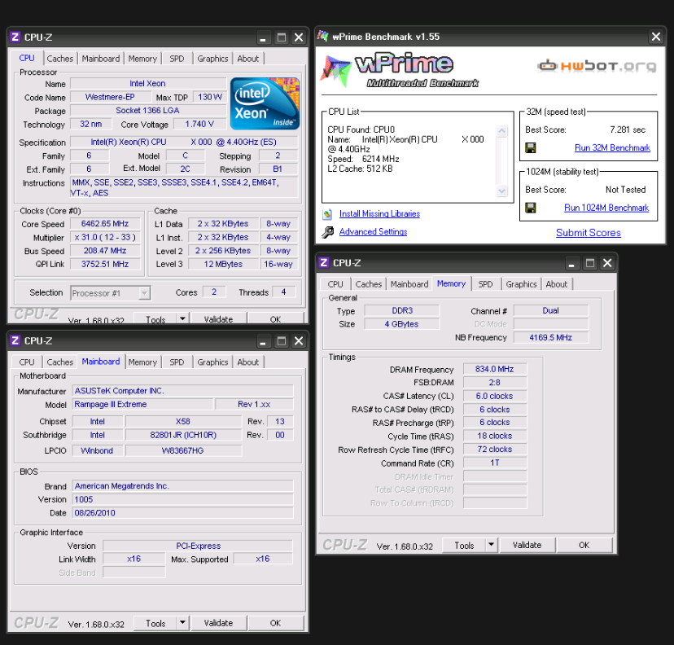674x645 pixels.
Task: Open SPD tab in Mainboard window
Action: (x=177, y=362)
